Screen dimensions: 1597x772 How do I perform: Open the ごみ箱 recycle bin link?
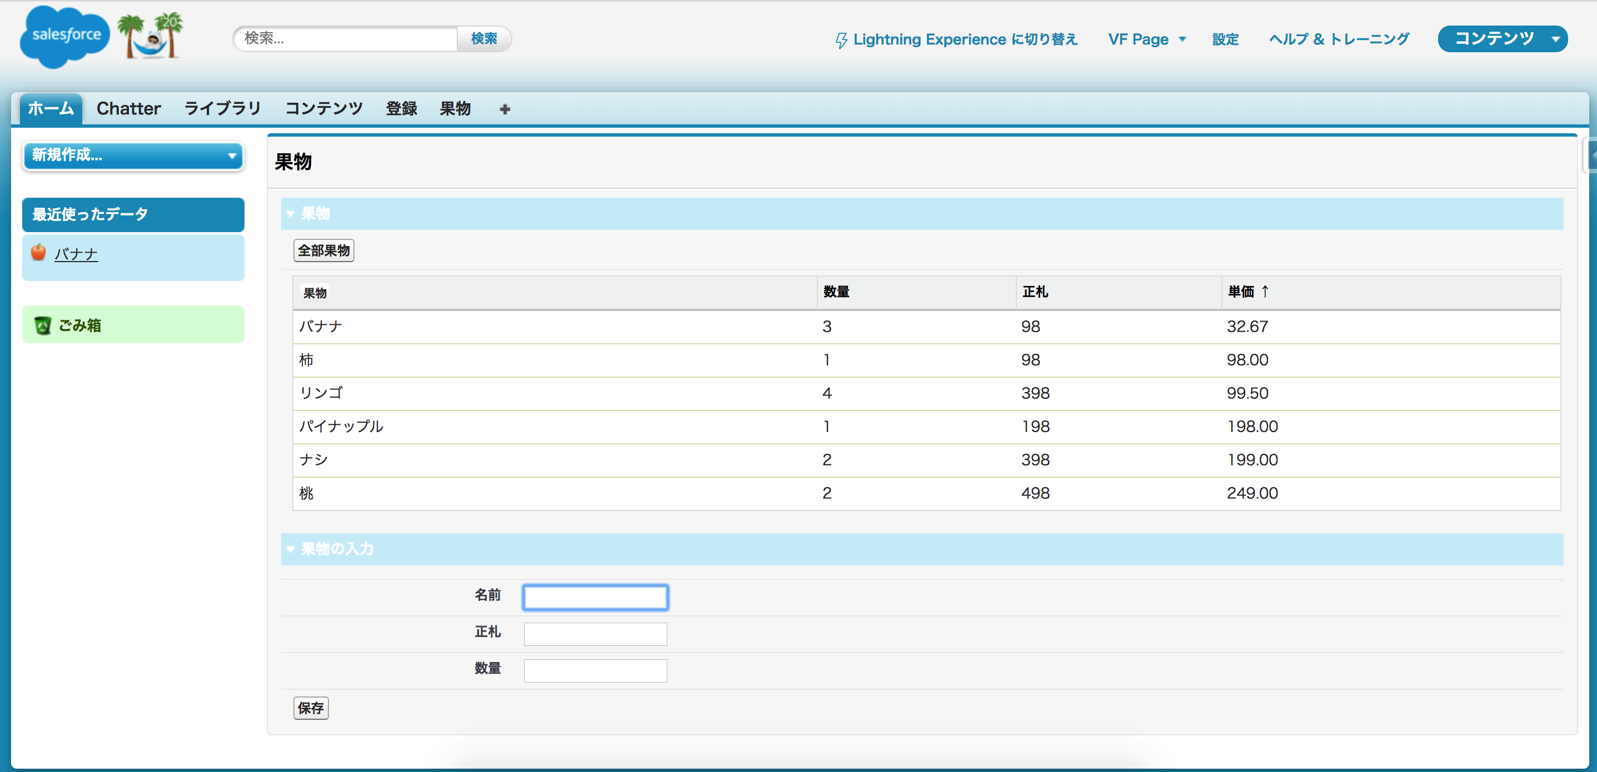pos(79,325)
